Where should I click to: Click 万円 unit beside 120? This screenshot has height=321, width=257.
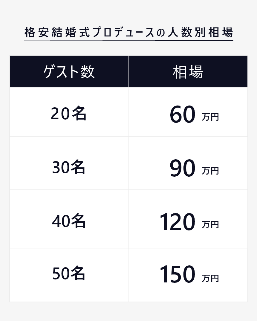[210, 224]
